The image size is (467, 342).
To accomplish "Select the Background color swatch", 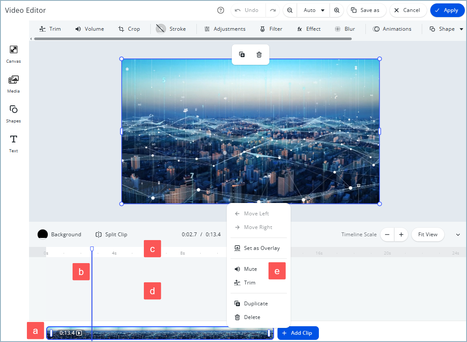I will tap(42, 234).
